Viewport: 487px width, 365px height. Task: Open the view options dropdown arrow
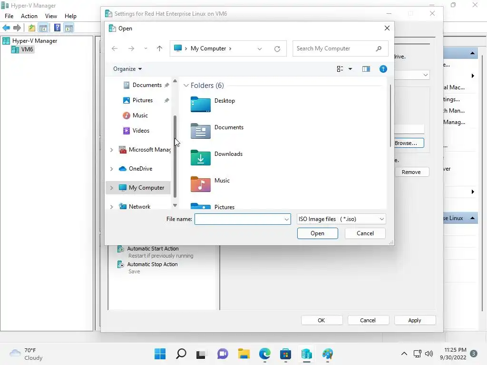click(351, 69)
